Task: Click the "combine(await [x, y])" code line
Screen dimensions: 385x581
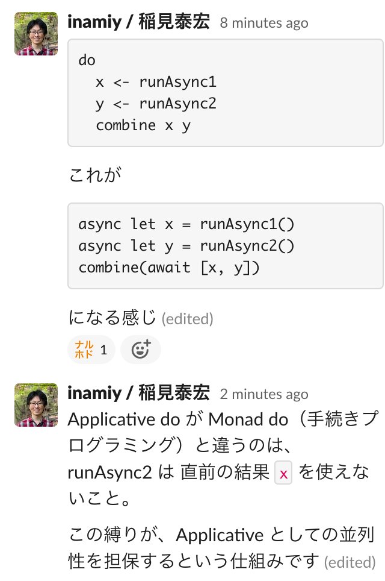Action: [x=169, y=268]
